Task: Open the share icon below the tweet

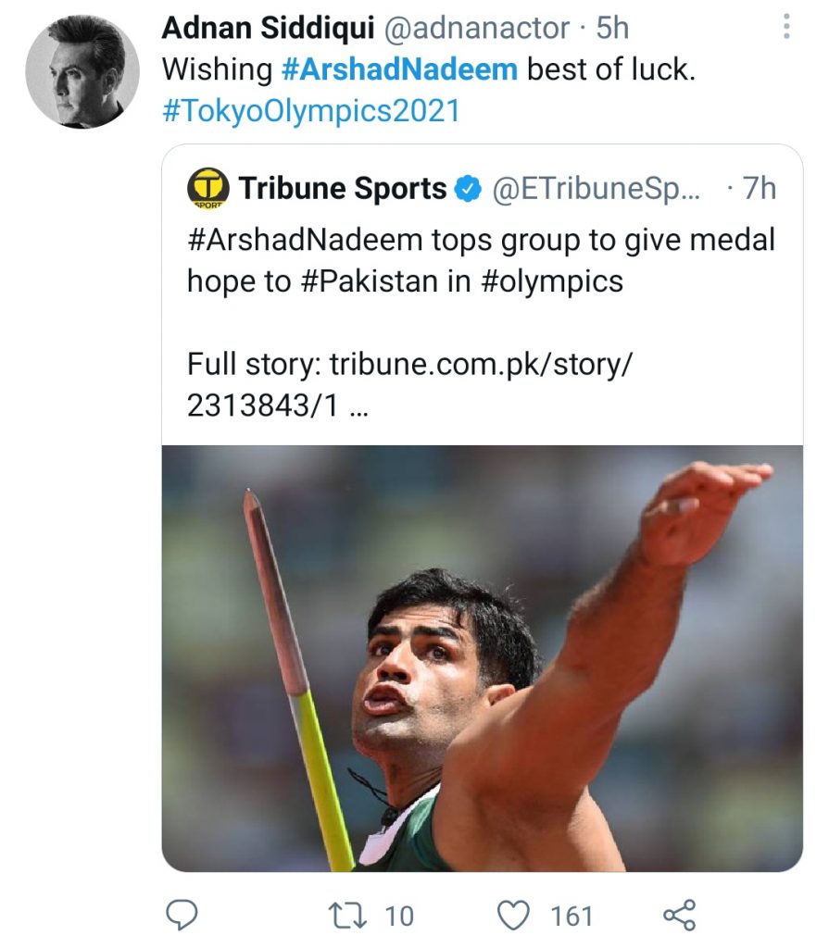Action: pos(680,915)
